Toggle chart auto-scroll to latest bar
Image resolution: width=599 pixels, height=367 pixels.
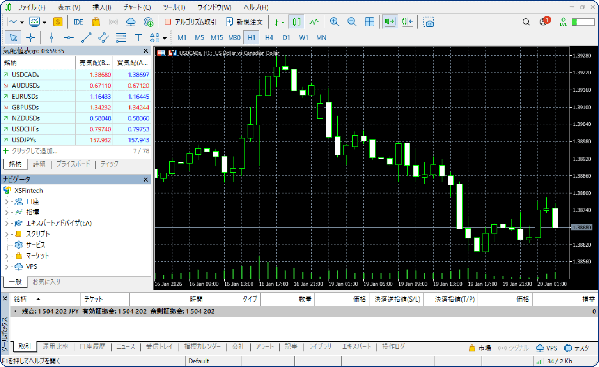pyautogui.click(x=390, y=22)
